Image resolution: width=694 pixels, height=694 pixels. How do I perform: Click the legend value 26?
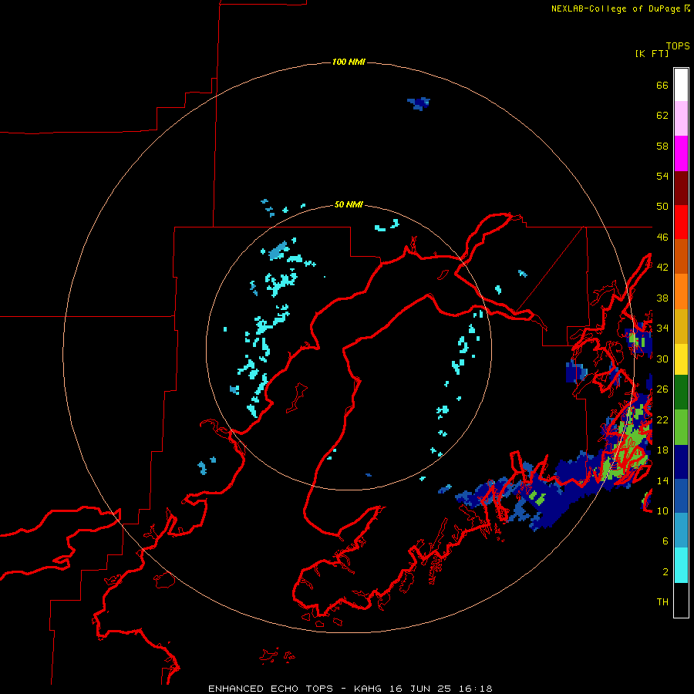662,389
